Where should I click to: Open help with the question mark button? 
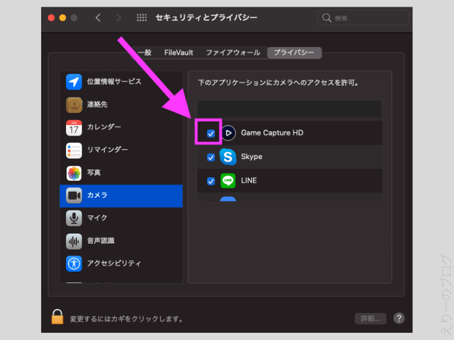coord(399,318)
